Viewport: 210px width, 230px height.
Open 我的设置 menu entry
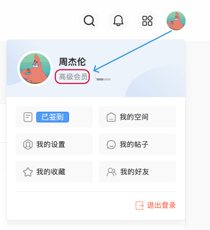point(54,144)
